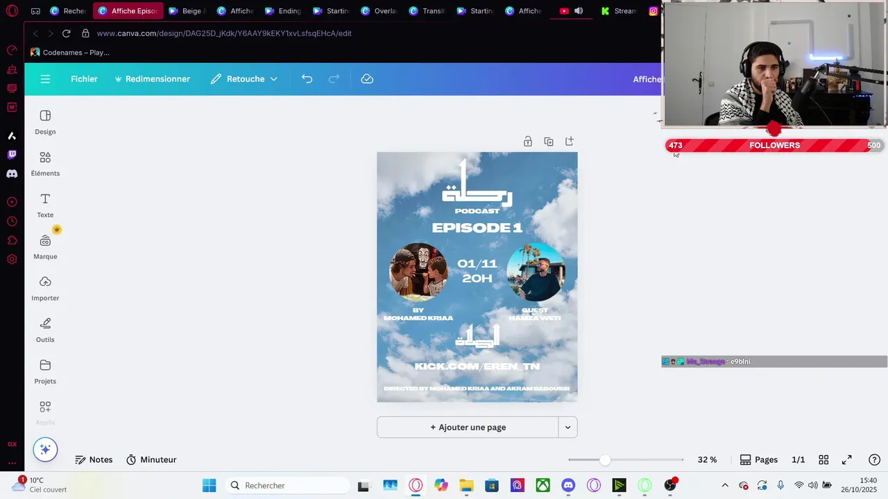Open the Opera main menu logo

12,11
